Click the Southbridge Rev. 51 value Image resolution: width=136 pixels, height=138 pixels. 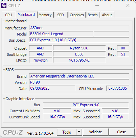point(123,54)
